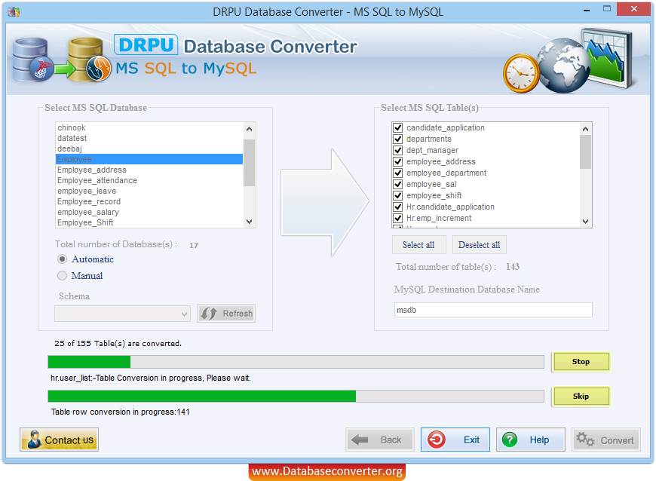Click the table row conversion progress bar
Image resolution: width=656 pixels, height=481 pixels.
[296, 396]
